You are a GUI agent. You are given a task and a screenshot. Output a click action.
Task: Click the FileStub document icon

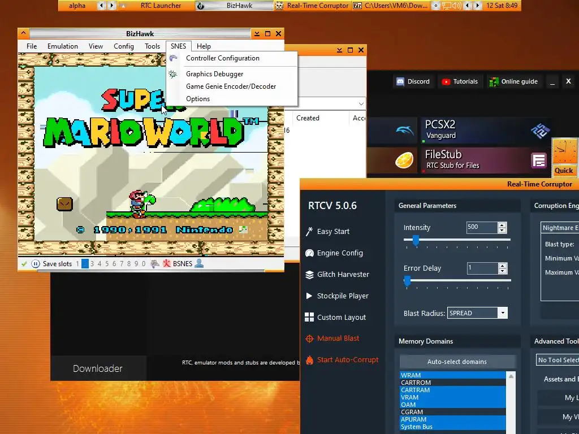pos(539,160)
